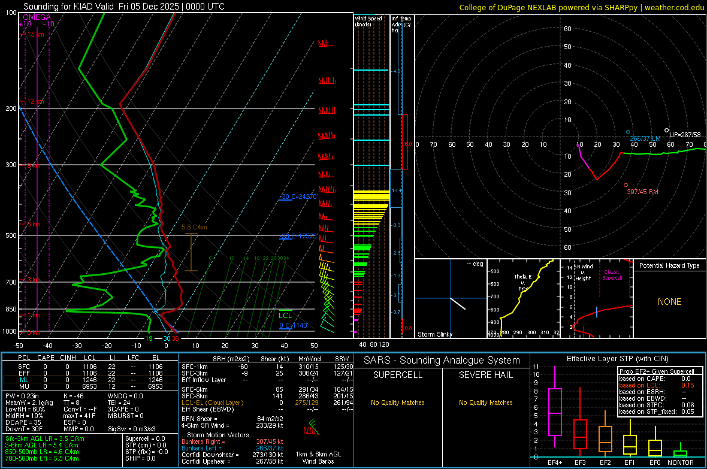This screenshot has height=469, width=707.
Task: Click 'No Quality Matches' under SEVERE HAIL
Action: [x=485, y=403]
